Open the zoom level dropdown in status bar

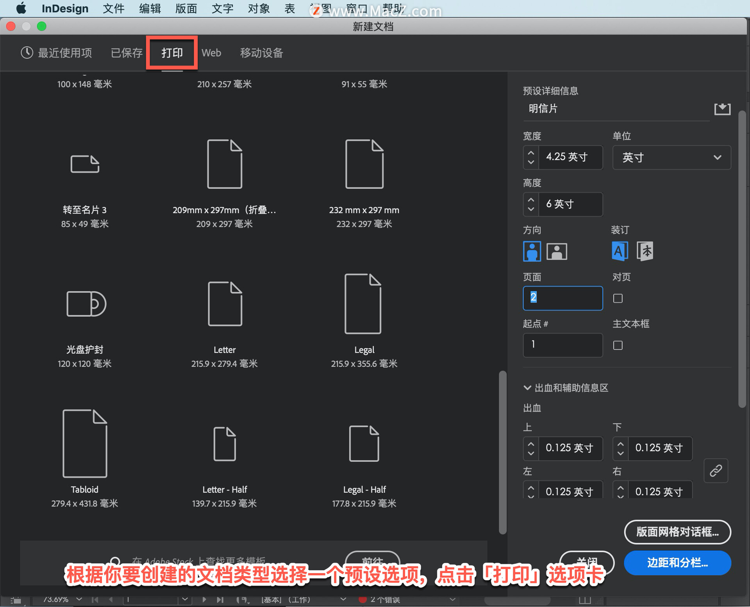(79, 599)
